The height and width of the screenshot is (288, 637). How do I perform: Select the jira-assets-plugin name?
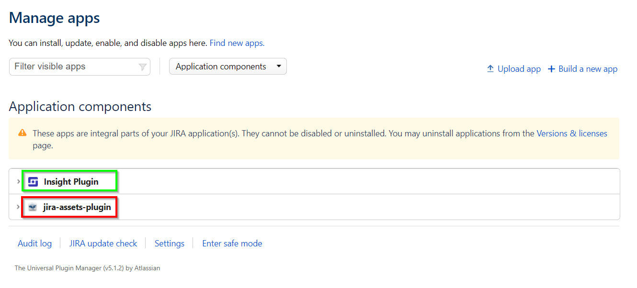pyautogui.click(x=77, y=207)
